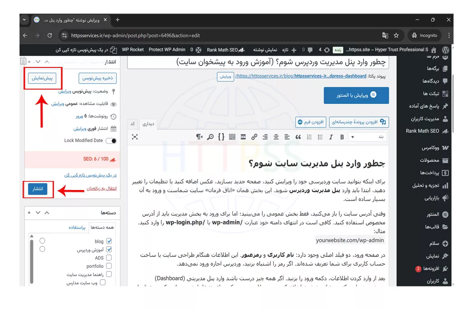Check the portfolio category checkbox

click(109, 266)
